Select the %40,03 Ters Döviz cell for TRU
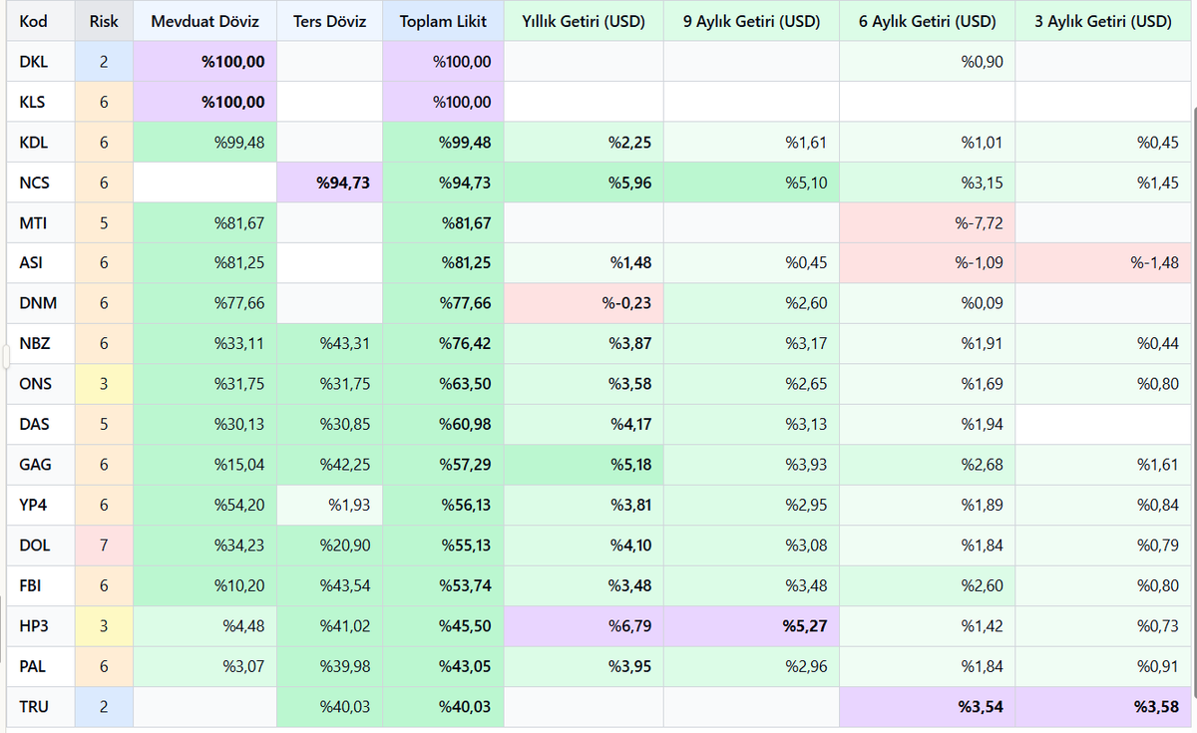Screen dimensions: 1197x733 (x=329, y=707)
